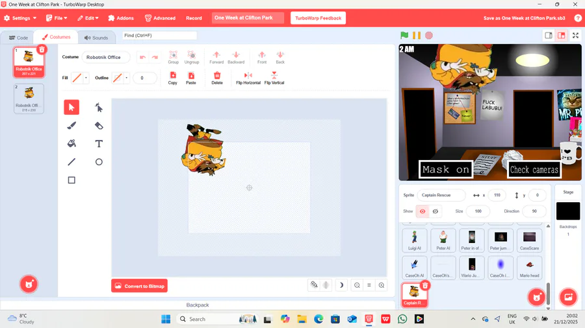Image resolution: width=585 pixels, height=328 pixels.
Task: Zoom out of the costume canvas
Action: 357,285
